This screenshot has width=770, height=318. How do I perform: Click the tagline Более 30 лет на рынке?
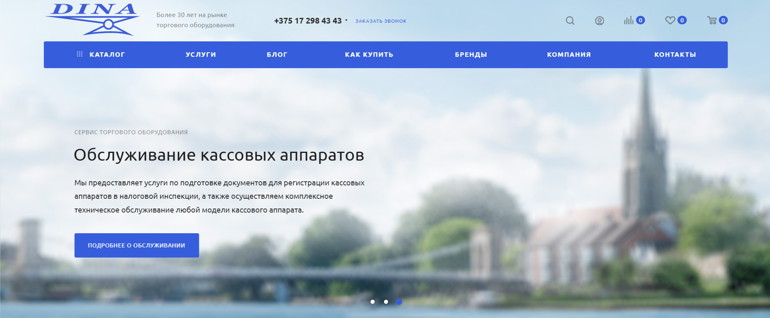click(192, 15)
